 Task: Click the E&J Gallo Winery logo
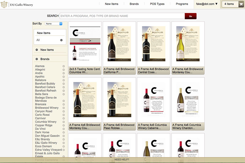point(17,5)
